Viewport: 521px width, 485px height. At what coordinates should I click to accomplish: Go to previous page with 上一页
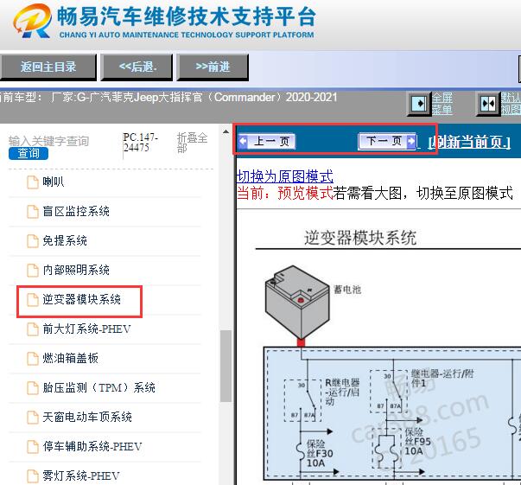266,141
